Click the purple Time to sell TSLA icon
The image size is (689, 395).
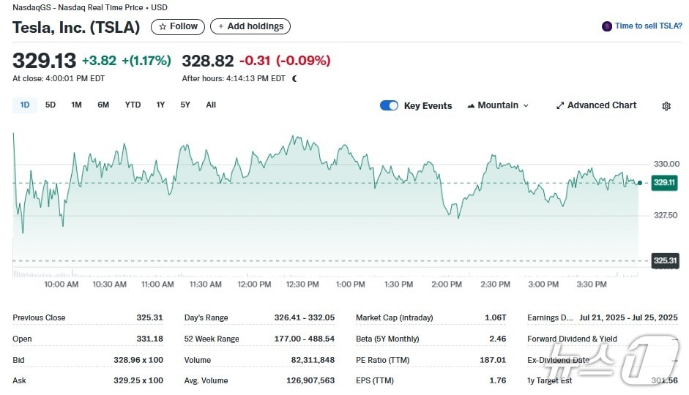click(x=606, y=26)
